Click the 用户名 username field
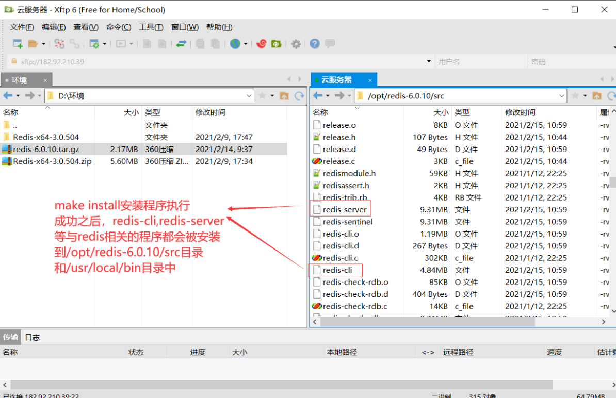Screen dimensions: 616x398 (x=481, y=62)
